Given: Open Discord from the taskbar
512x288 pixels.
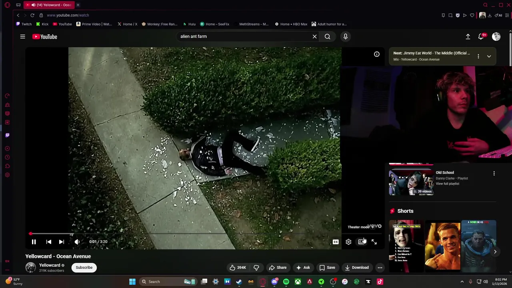Looking at the screenshot, I should 274,282.
